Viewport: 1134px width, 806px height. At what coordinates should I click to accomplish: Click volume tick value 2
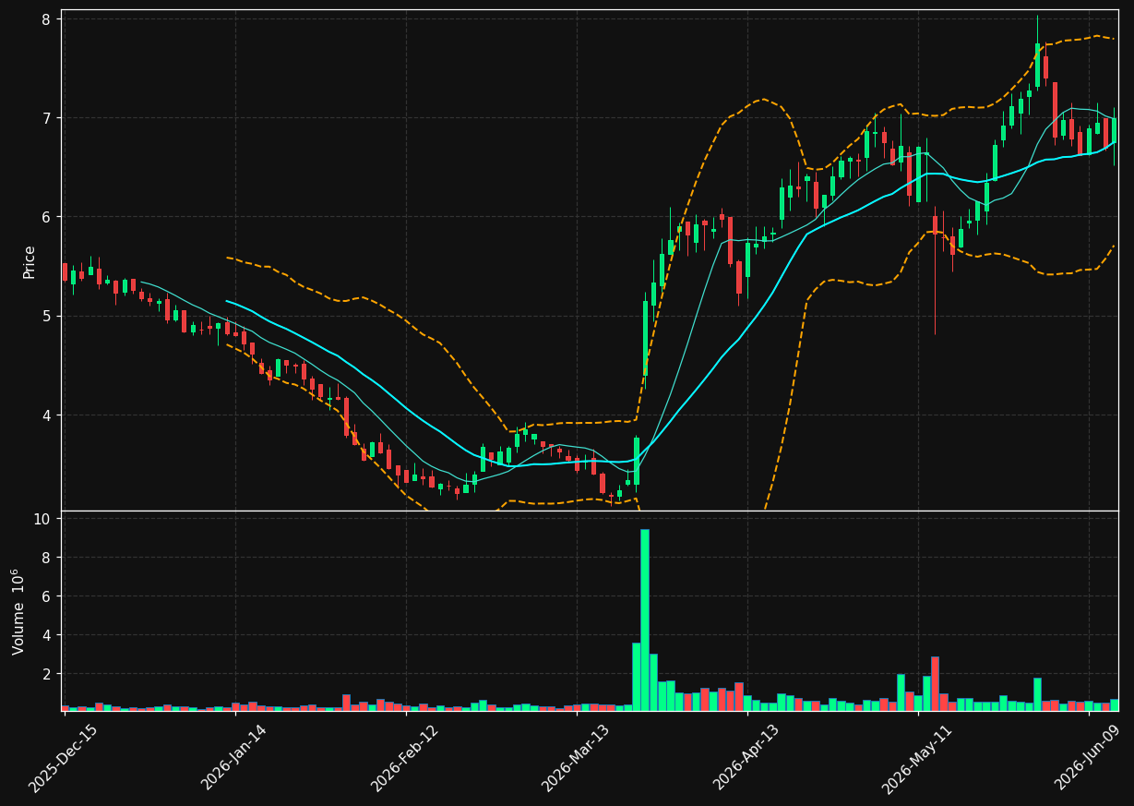48,674
